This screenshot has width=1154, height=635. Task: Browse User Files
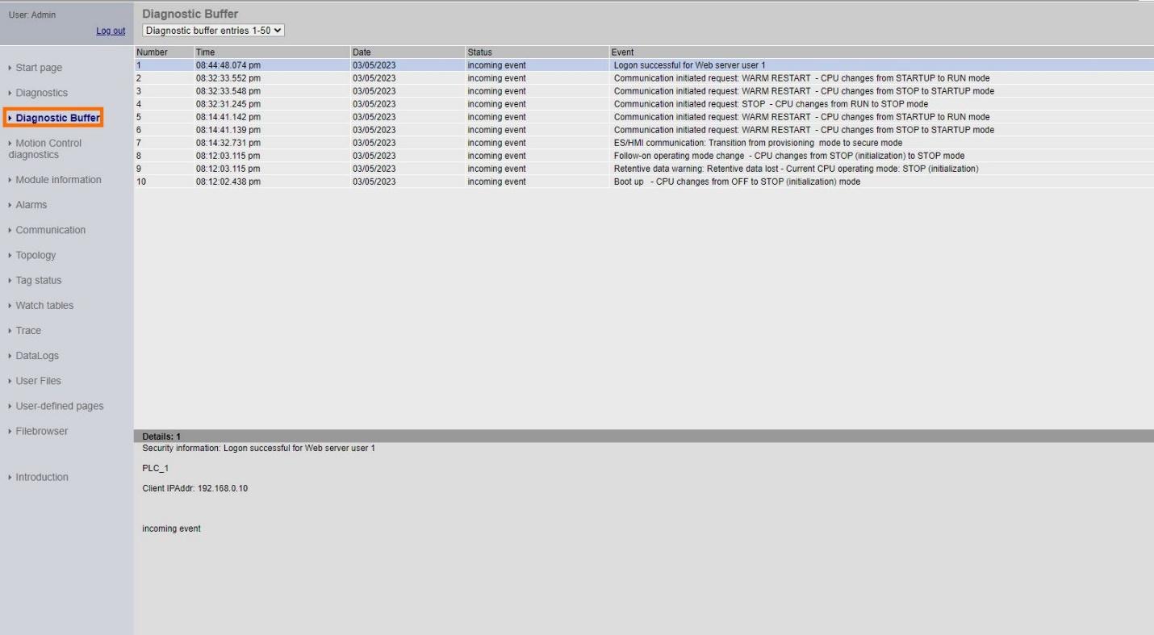coord(40,380)
